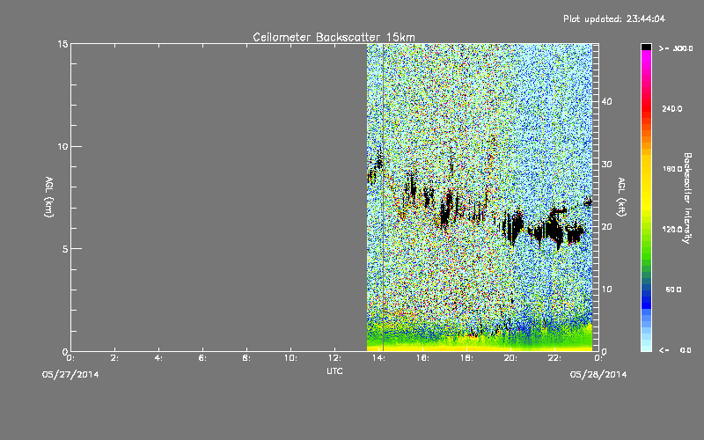Click the "120.0" colorbar label

click(672, 230)
